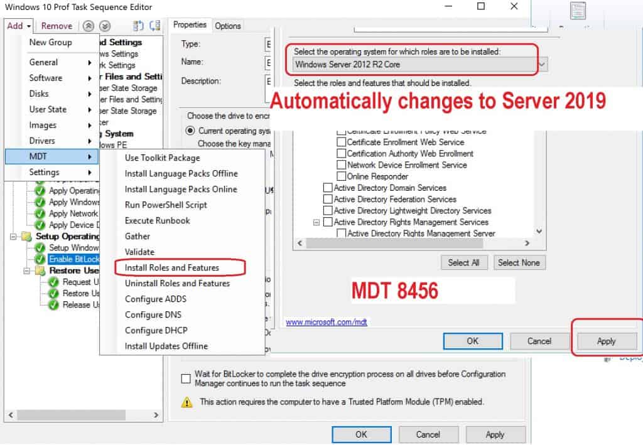Check Certificate Enrollment Web Service
643x445 pixels.
(x=341, y=142)
